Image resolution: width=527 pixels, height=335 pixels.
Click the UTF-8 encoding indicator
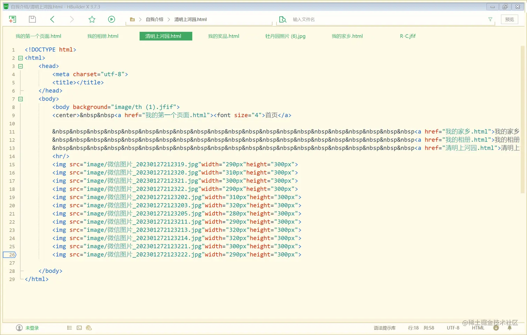(x=453, y=328)
